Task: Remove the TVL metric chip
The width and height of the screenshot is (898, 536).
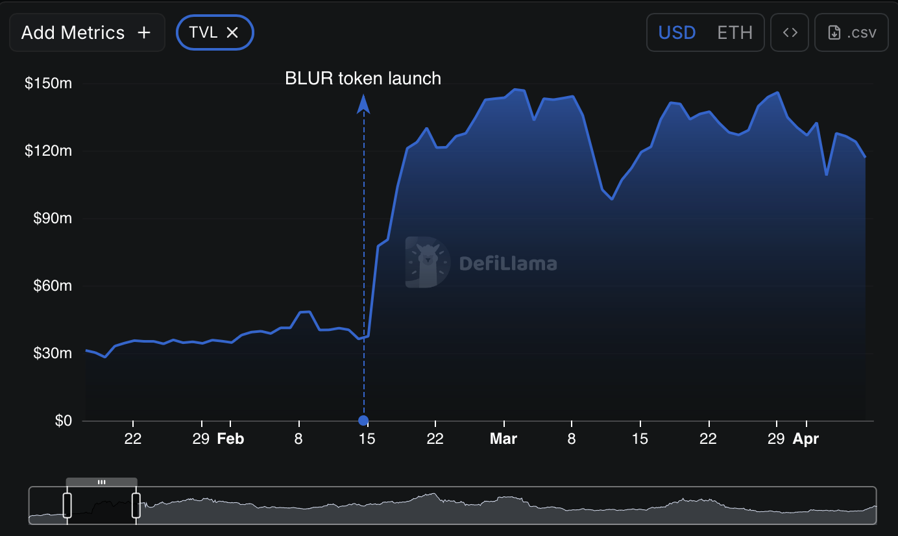Action: (x=232, y=32)
